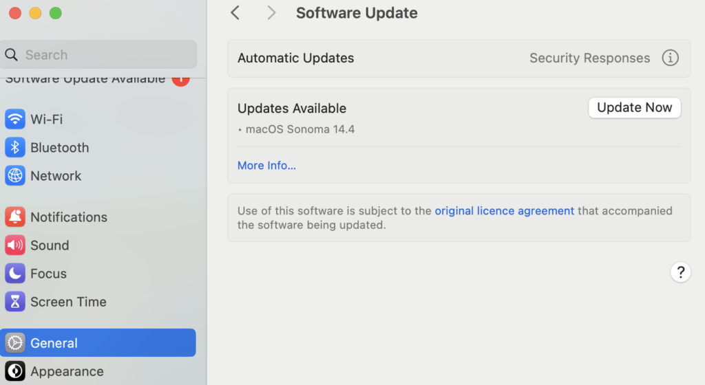Open the original licence agreement link
The image size is (705, 385).
(x=504, y=211)
